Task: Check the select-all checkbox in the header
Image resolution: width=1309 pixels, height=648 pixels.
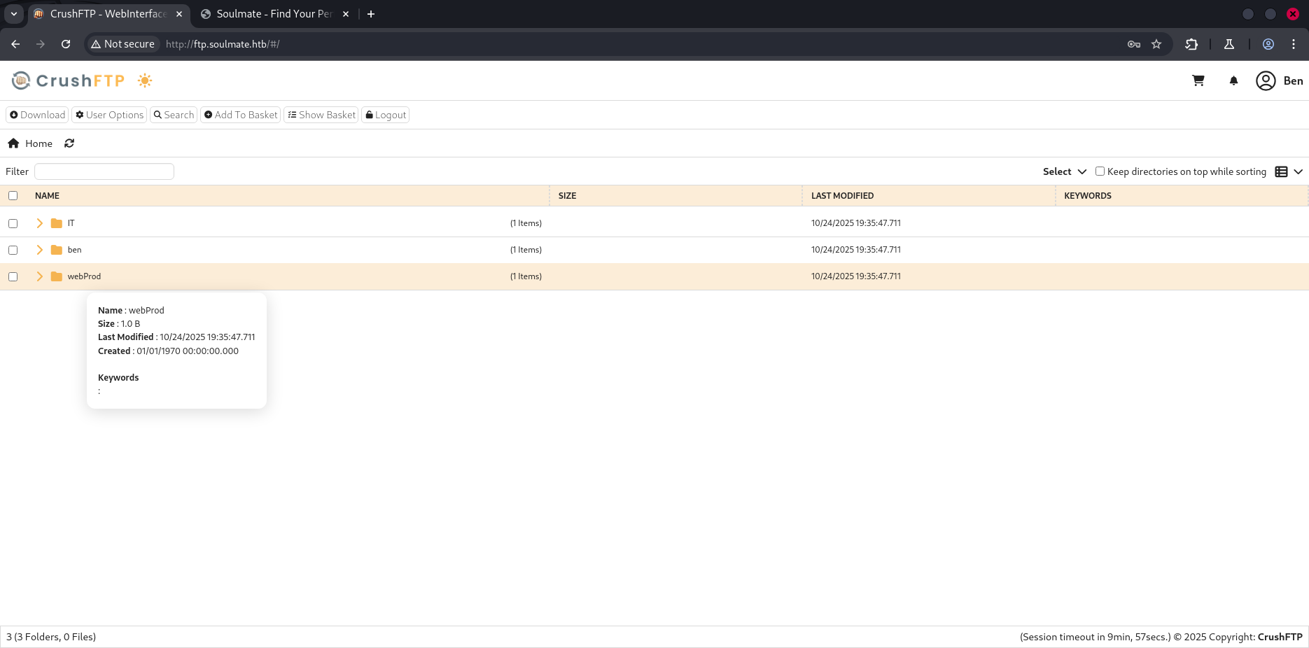Action: tap(13, 195)
